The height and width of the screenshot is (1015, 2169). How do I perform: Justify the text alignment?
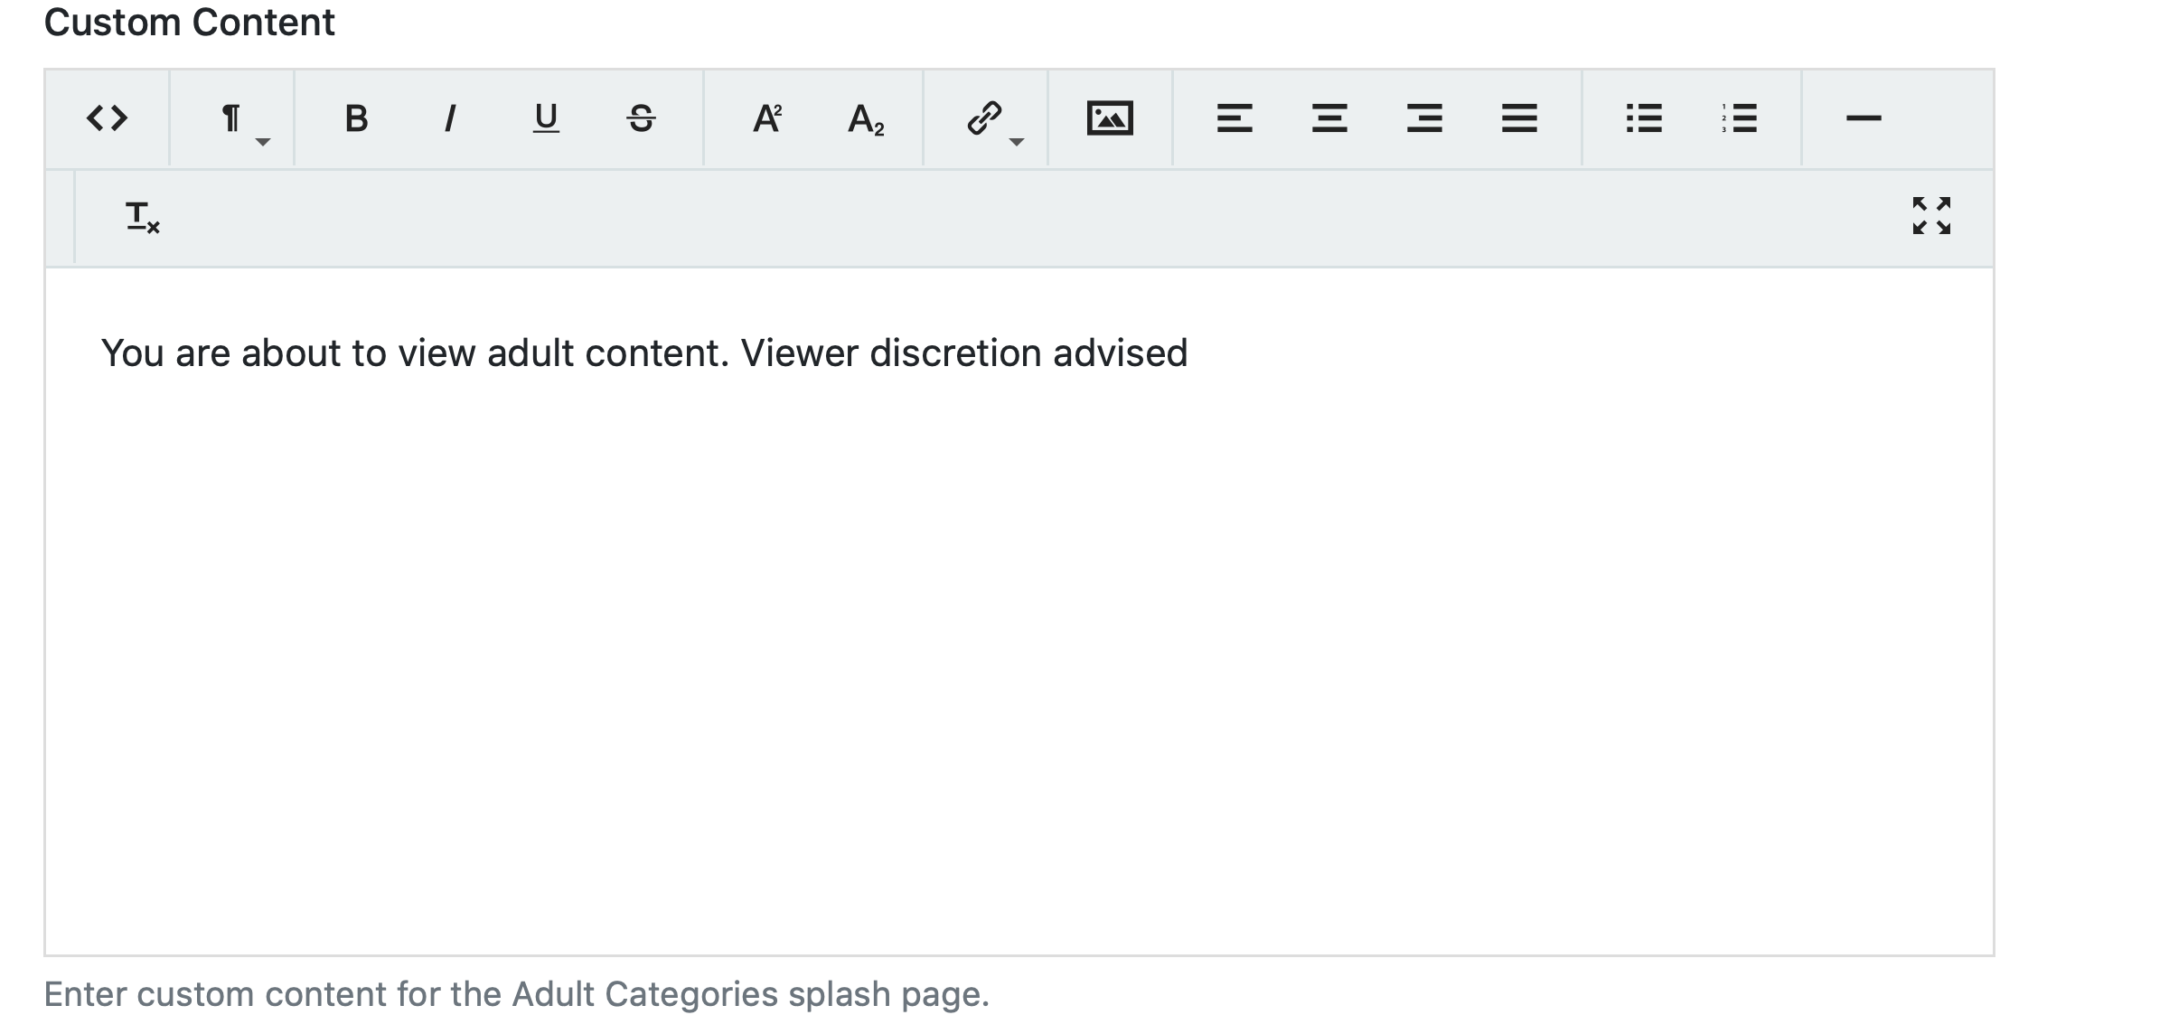[x=1519, y=118]
